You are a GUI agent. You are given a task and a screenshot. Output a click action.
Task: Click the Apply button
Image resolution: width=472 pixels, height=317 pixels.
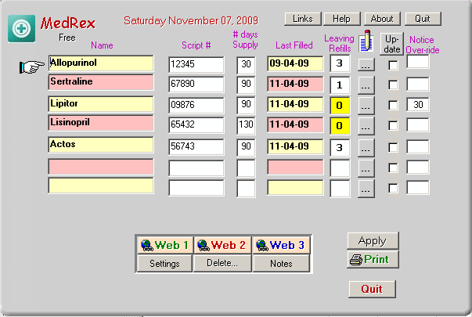373,241
